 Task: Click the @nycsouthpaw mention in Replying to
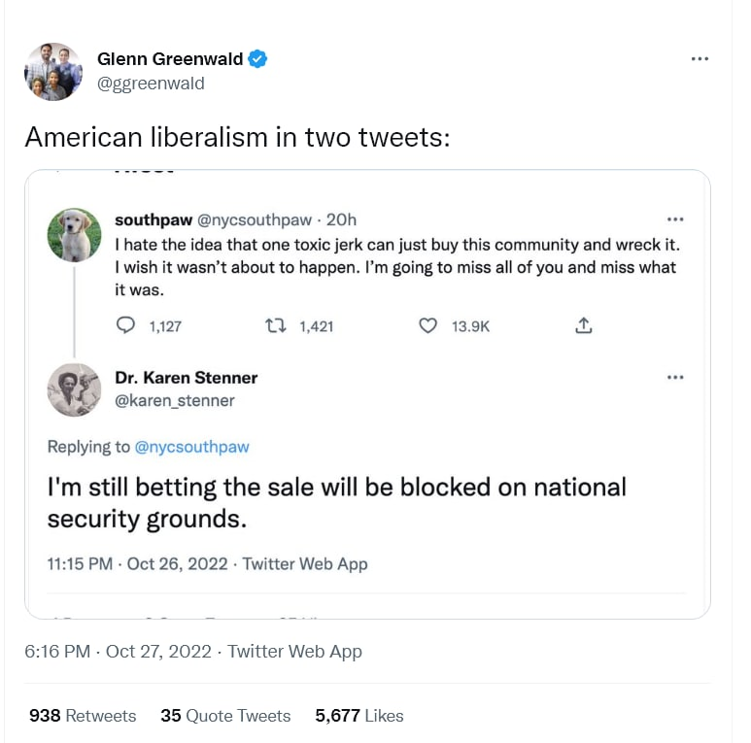(x=191, y=447)
